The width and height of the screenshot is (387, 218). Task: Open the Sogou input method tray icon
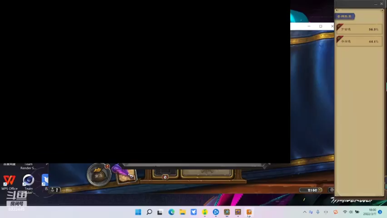tap(335, 212)
